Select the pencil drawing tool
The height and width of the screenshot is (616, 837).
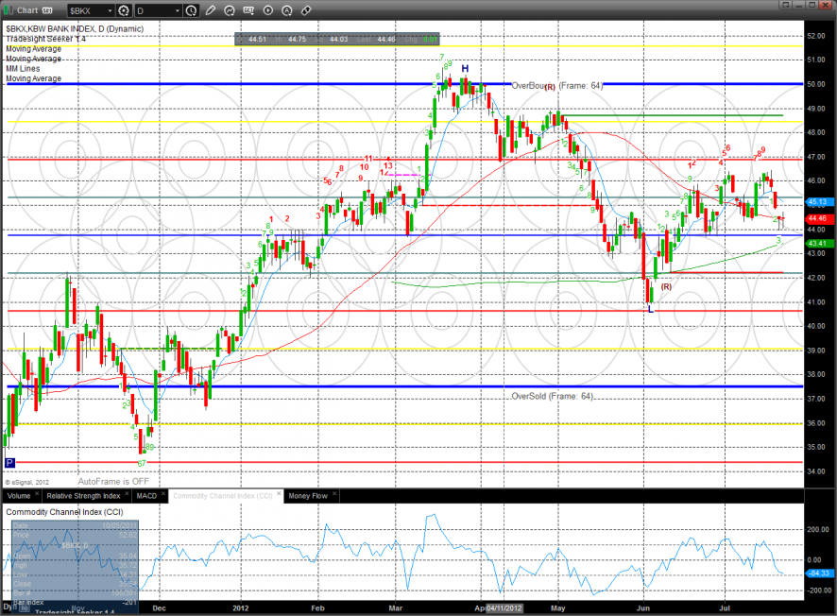coord(211,10)
